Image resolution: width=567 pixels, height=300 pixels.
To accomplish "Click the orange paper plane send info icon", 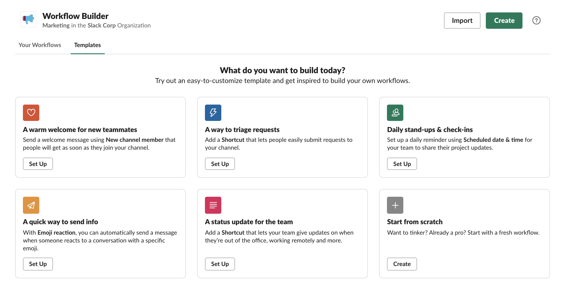I will click(x=31, y=205).
